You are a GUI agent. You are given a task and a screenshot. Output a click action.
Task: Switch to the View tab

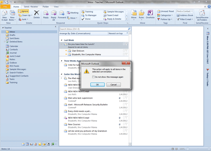(x=56, y=6)
